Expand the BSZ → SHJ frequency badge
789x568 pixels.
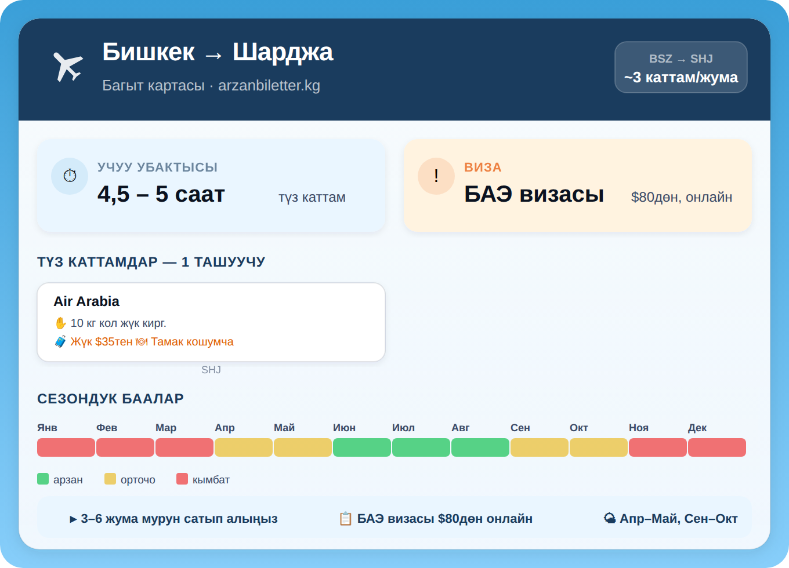point(681,67)
